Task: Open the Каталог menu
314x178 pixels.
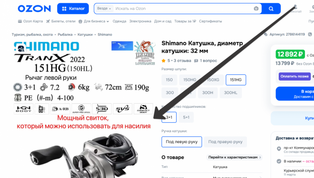Action: (x=73, y=9)
